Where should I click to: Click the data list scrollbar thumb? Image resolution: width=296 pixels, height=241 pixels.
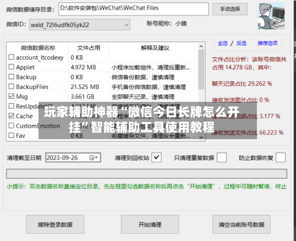(x=201, y=69)
